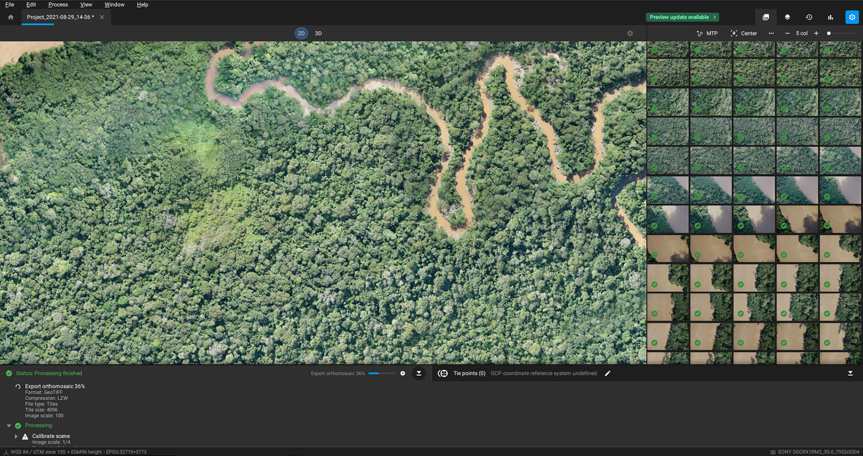Click the Tile size: 4096 line
The width and height of the screenshot is (863, 456).
(41, 410)
